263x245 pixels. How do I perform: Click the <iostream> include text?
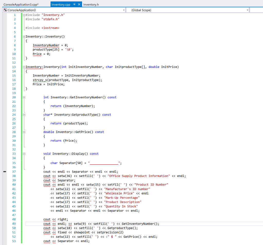pyautogui.click(x=51, y=28)
